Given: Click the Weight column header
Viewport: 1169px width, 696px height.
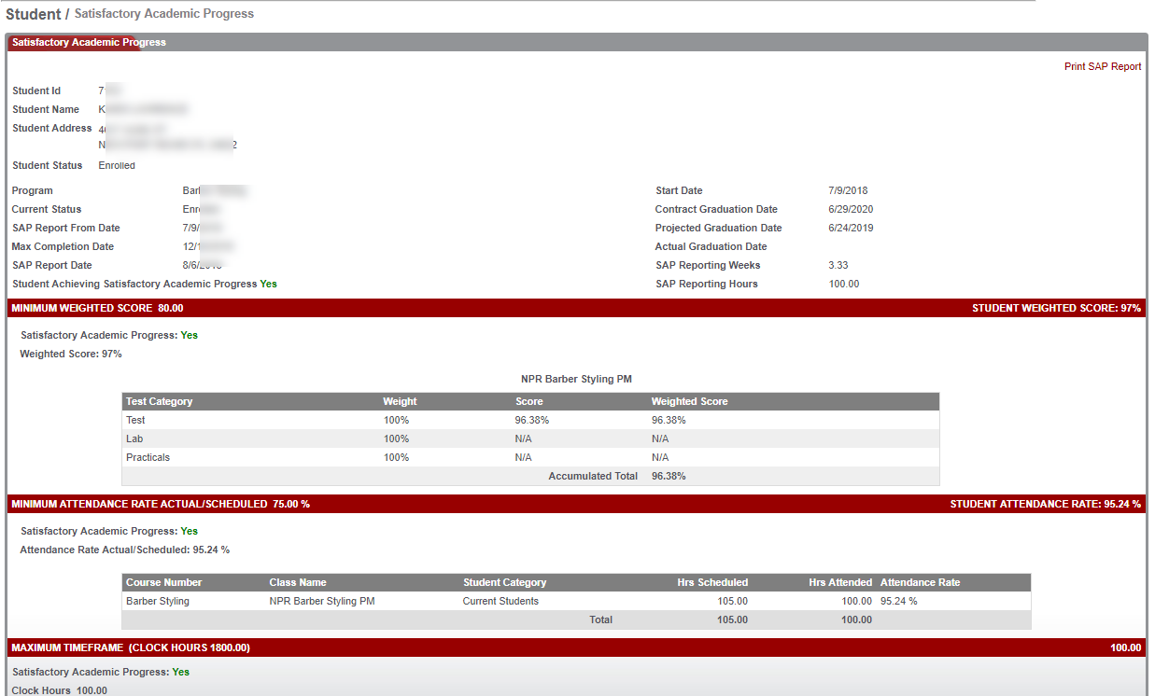Looking at the screenshot, I should tap(400, 401).
